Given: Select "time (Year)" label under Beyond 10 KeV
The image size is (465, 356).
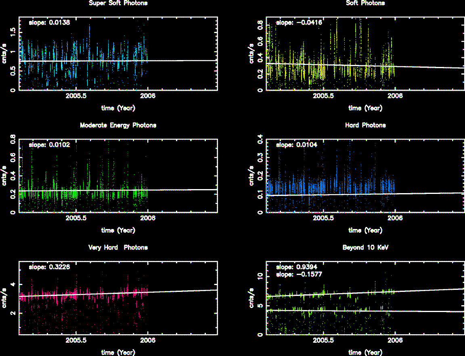Looking at the screenshot, I should click(365, 352).
